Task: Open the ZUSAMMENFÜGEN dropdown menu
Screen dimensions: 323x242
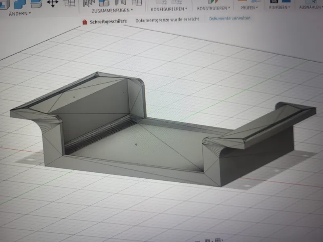Action: 112,10
